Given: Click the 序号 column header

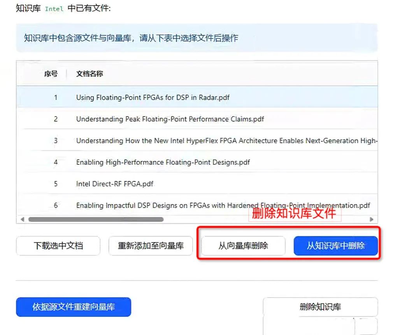Looking at the screenshot, I should pyautogui.click(x=51, y=74).
